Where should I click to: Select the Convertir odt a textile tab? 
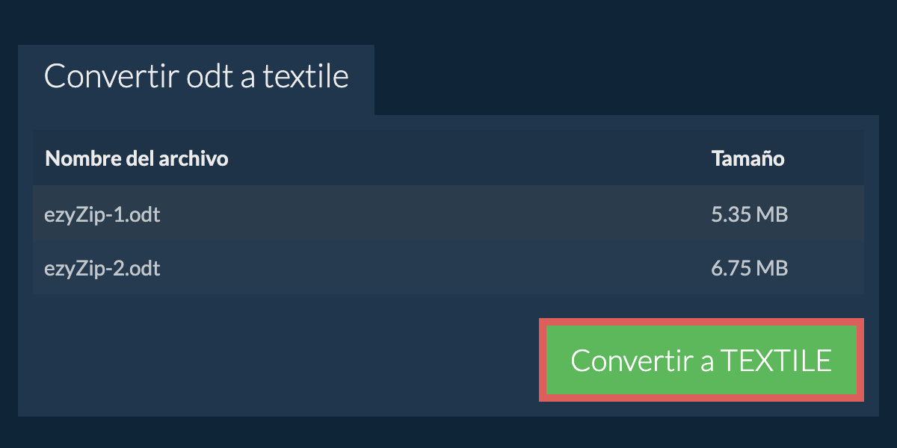pos(196,78)
